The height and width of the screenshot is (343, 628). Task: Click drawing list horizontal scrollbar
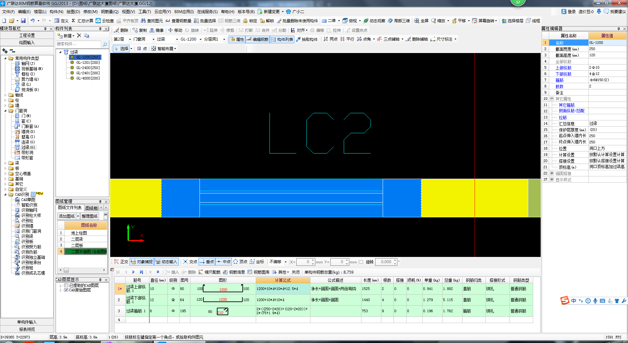(82, 270)
